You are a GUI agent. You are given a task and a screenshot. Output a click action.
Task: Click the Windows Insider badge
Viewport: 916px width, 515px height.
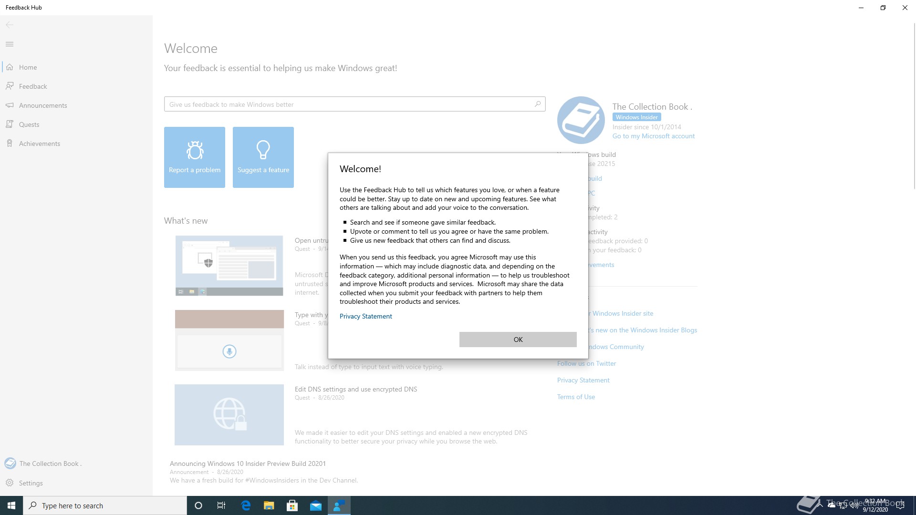636,117
